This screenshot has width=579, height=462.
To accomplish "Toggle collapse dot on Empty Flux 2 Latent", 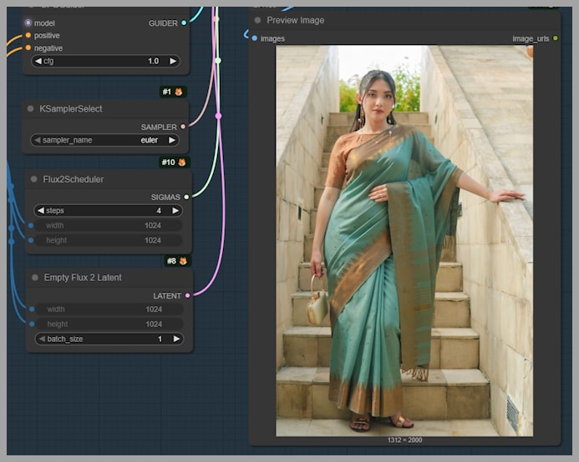I will point(35,278).
